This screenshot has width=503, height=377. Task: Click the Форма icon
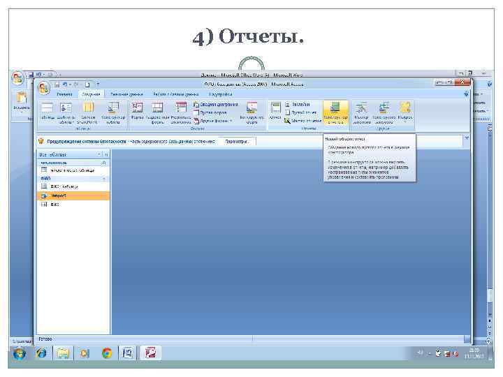click(x=138, y=111)
